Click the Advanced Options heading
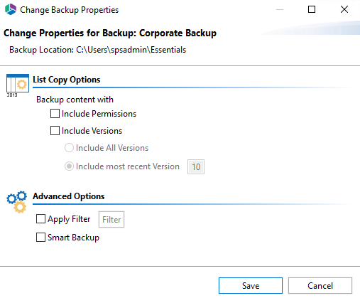Viewport: 360px width, 303px height. point(69,196)
